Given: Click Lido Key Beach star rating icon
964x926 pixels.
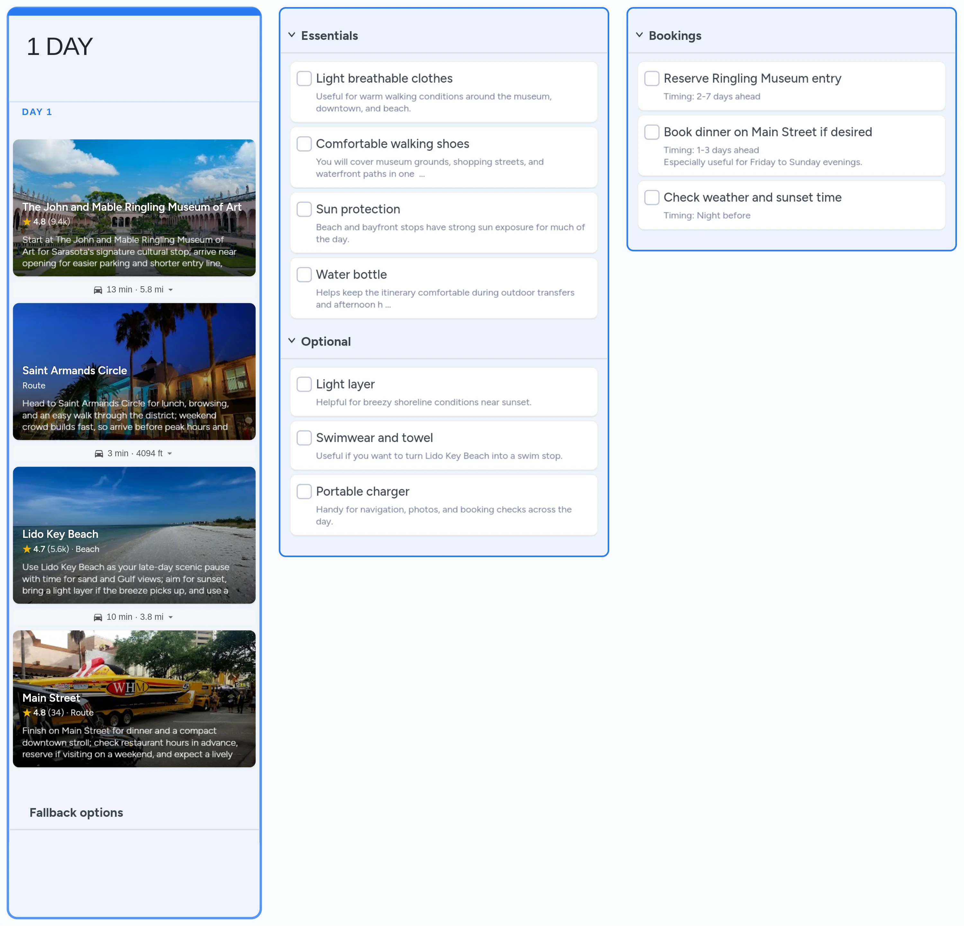Looking at the screenshot, I should tap(27, 549).
